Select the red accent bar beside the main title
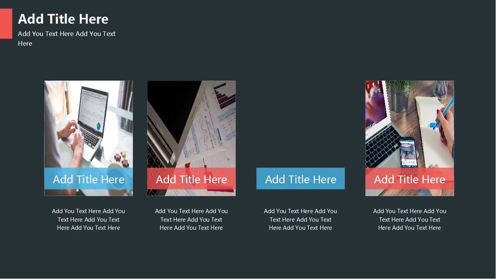 click(6, 24)
